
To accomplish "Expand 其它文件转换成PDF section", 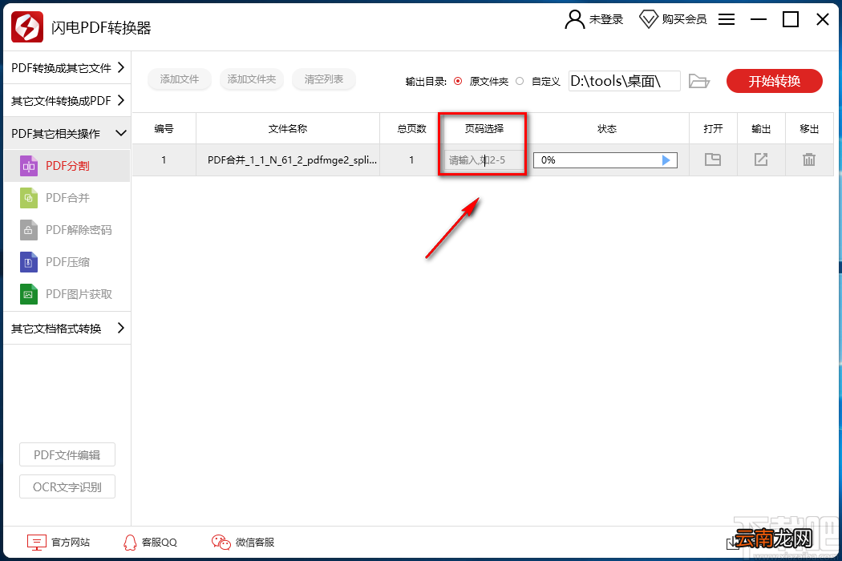I will (67, 100).
